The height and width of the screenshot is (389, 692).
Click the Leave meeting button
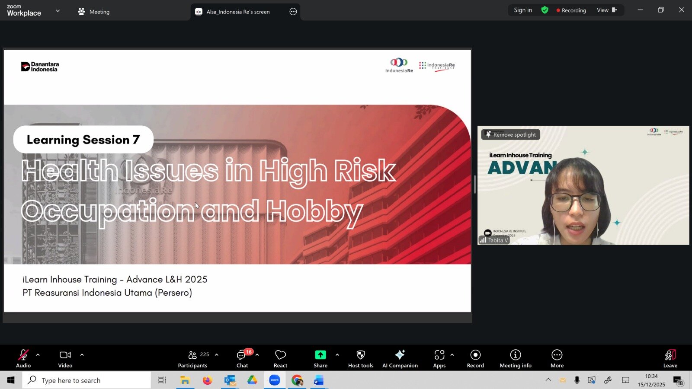(x=670, y=358)
